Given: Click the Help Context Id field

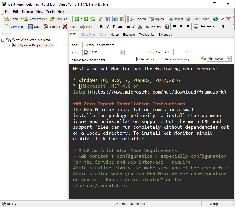Looking at the screenshot, I should [182, 52].
